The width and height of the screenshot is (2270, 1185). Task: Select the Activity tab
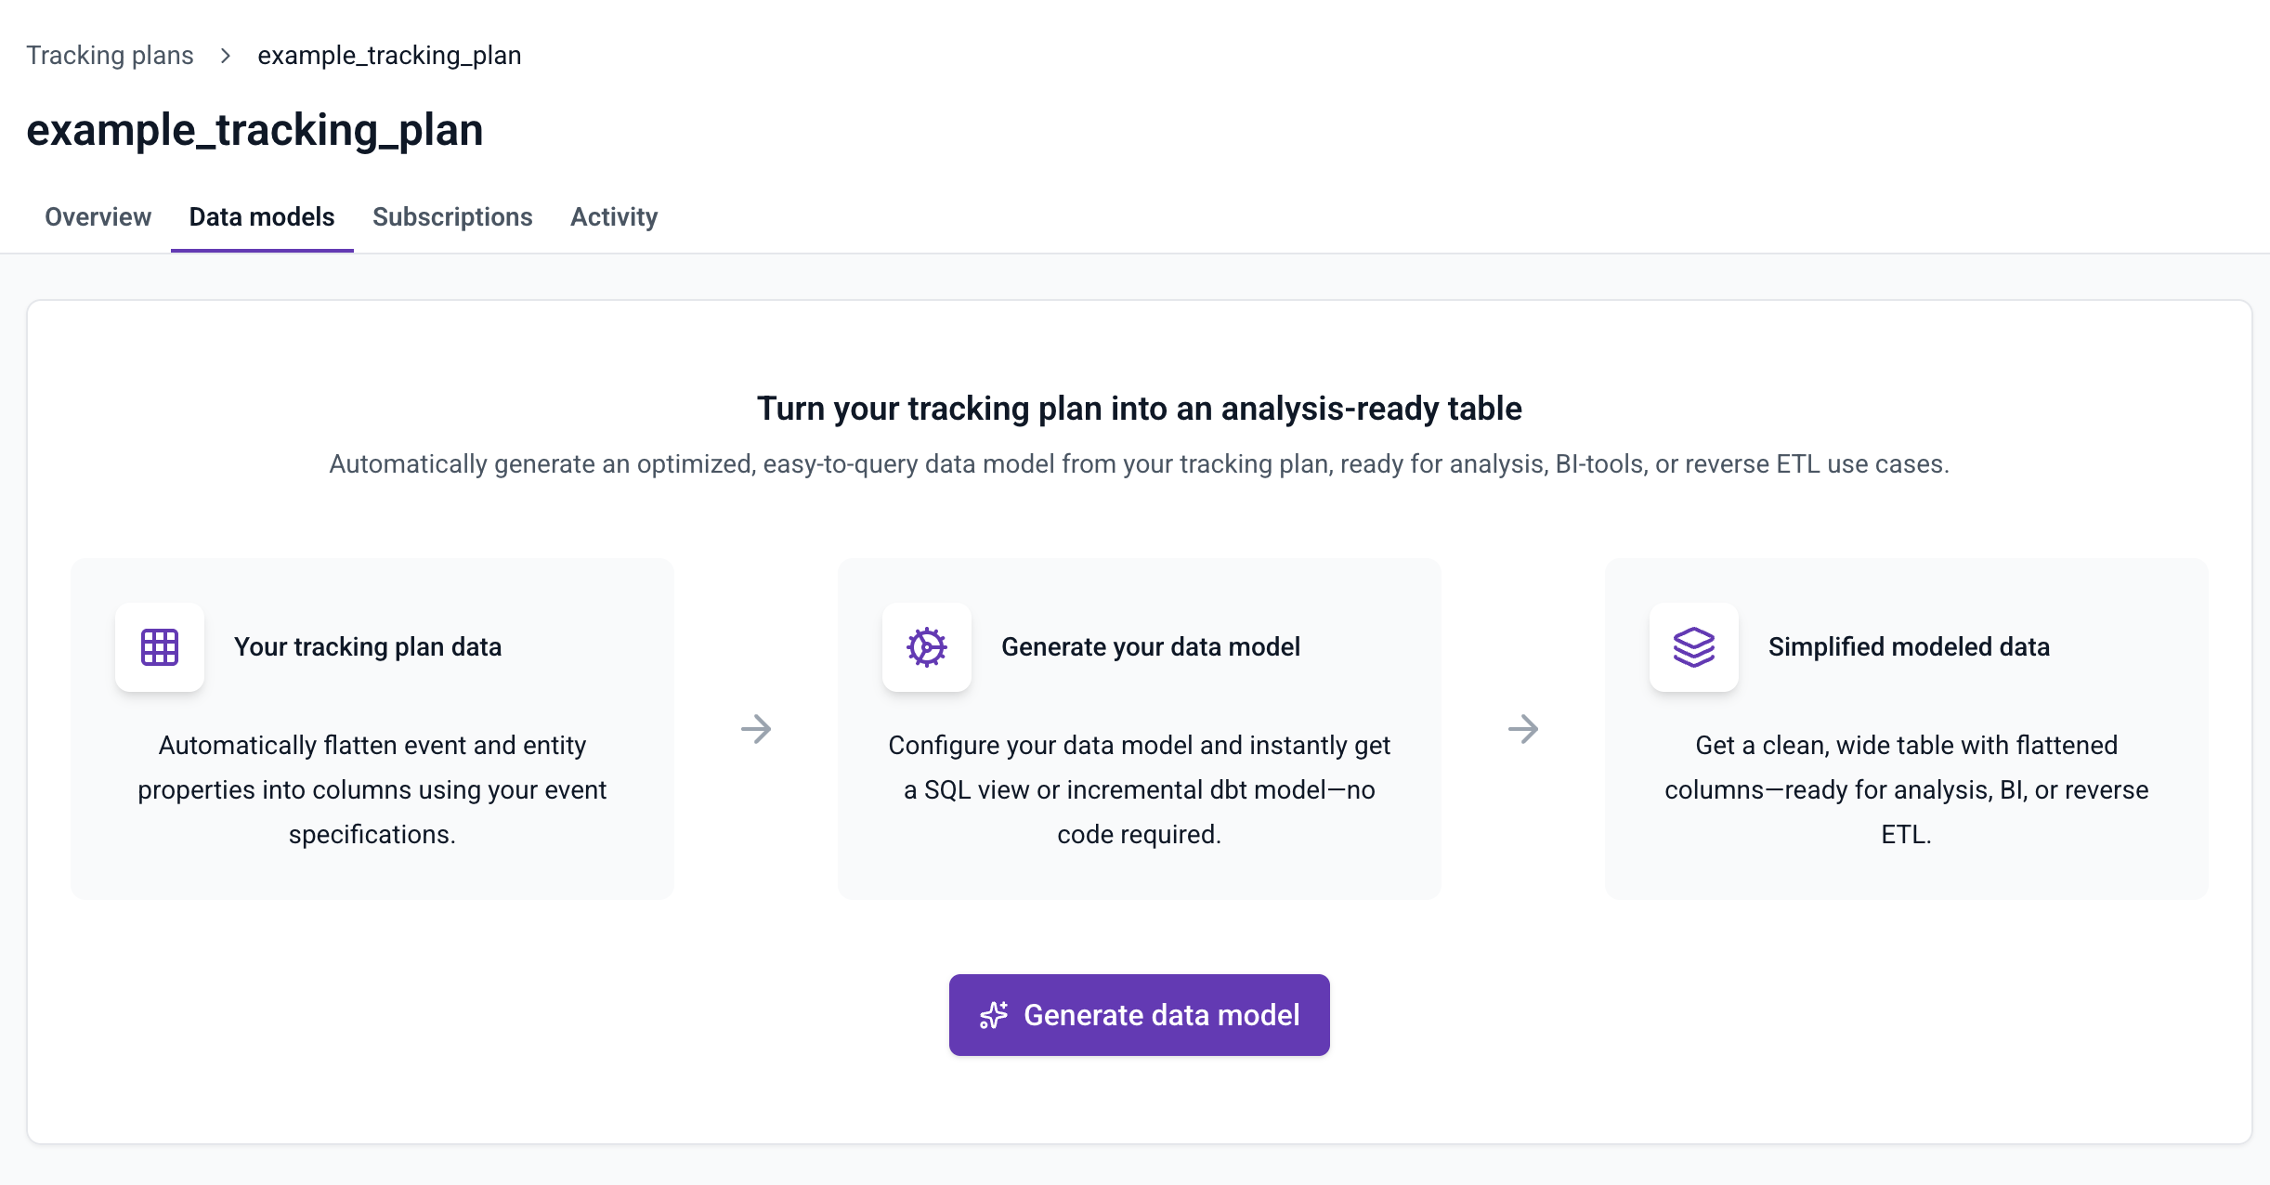[613, 217]
